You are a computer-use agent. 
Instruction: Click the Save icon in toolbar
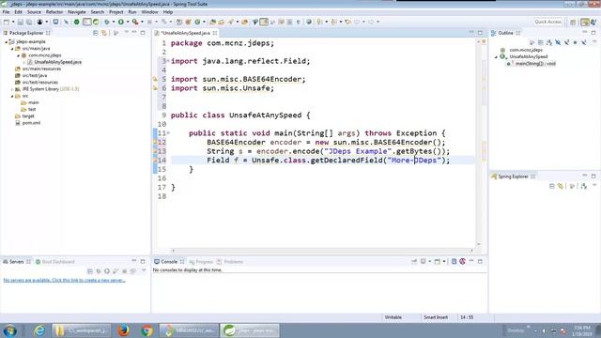(21, 22)
